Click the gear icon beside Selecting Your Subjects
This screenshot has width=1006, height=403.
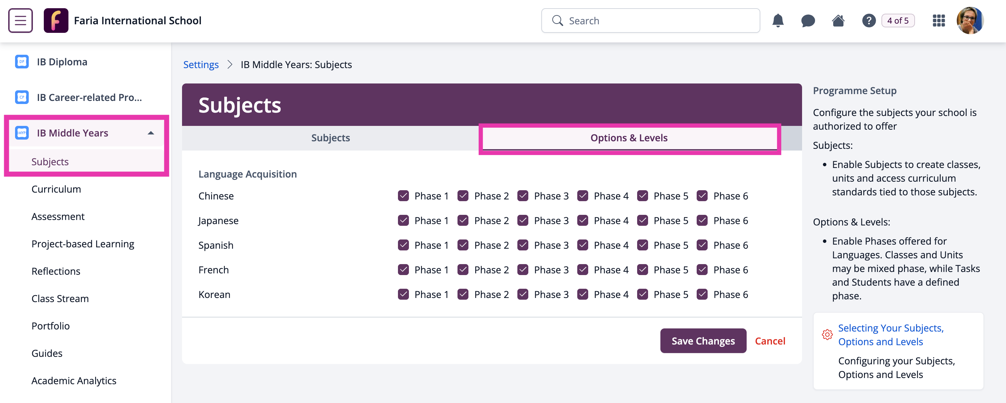pos(827,335)
